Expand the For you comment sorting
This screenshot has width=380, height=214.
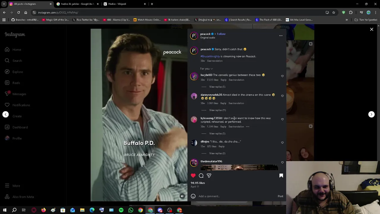[206, 69]
